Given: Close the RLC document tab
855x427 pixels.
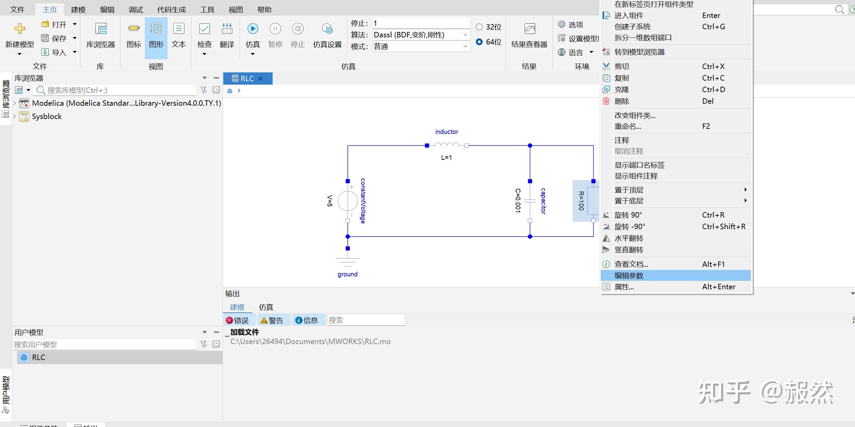Looking at the screenshot, I should 260,79.
